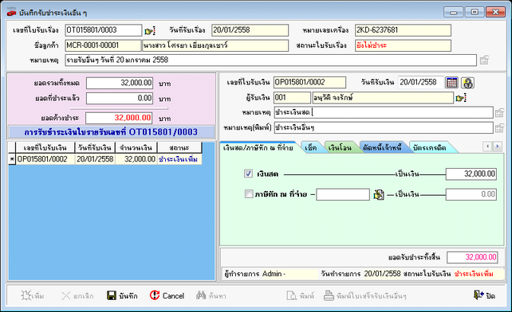Click the ผู้รับเงิน code field 001
512x312 pixels.
pyautogui.click(x=292, y=98)
